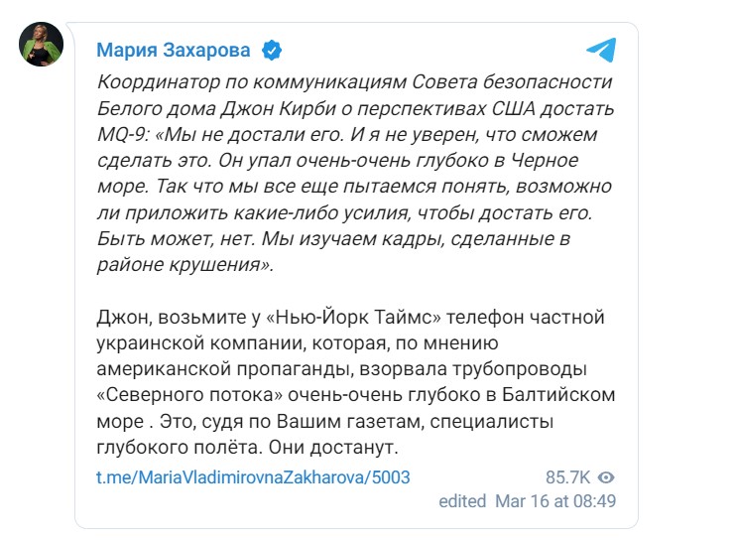Viewport: 736px width, 541px height.
Task: Open the Мария Захарова channel name link
Action: 173,49
